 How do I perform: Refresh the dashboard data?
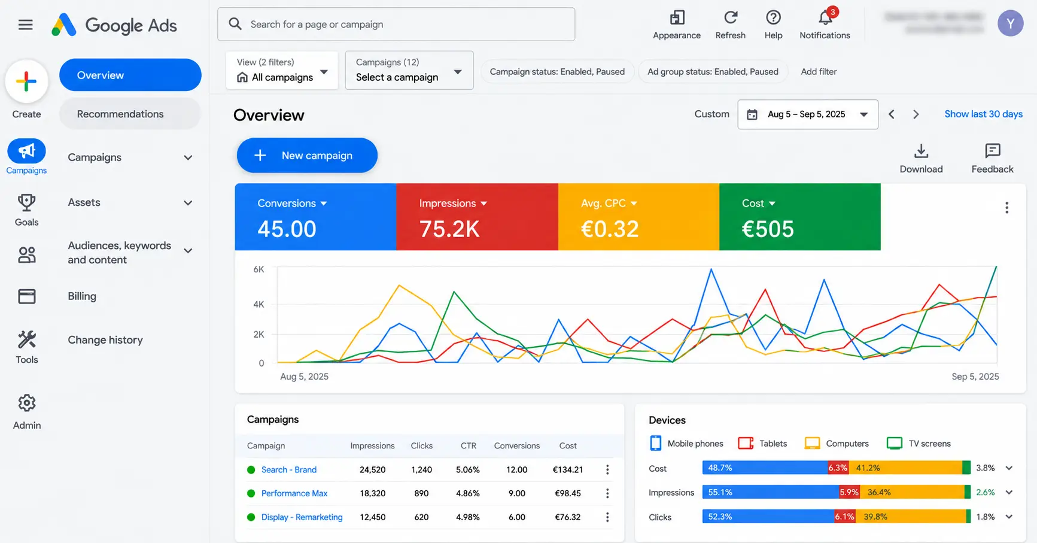[731, 17]
